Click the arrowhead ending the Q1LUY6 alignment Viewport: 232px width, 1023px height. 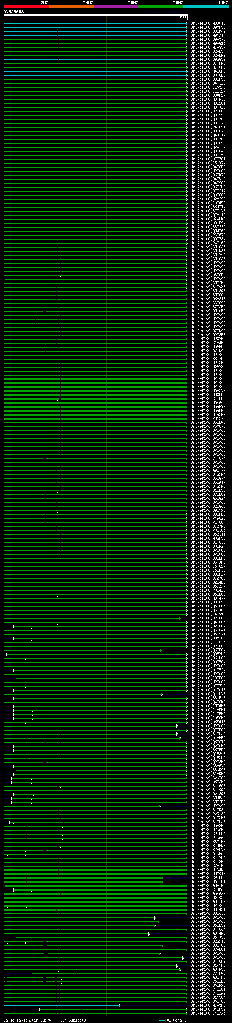click(161, 694)
